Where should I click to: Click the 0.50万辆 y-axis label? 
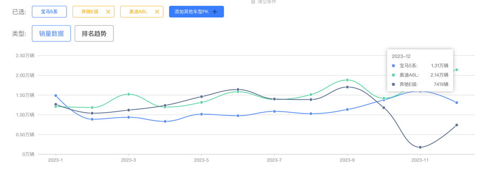tap(25, 134)
